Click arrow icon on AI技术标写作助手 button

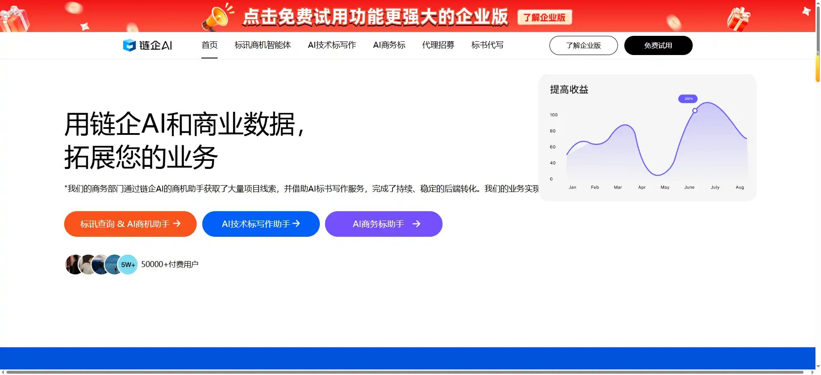point(296,224)
